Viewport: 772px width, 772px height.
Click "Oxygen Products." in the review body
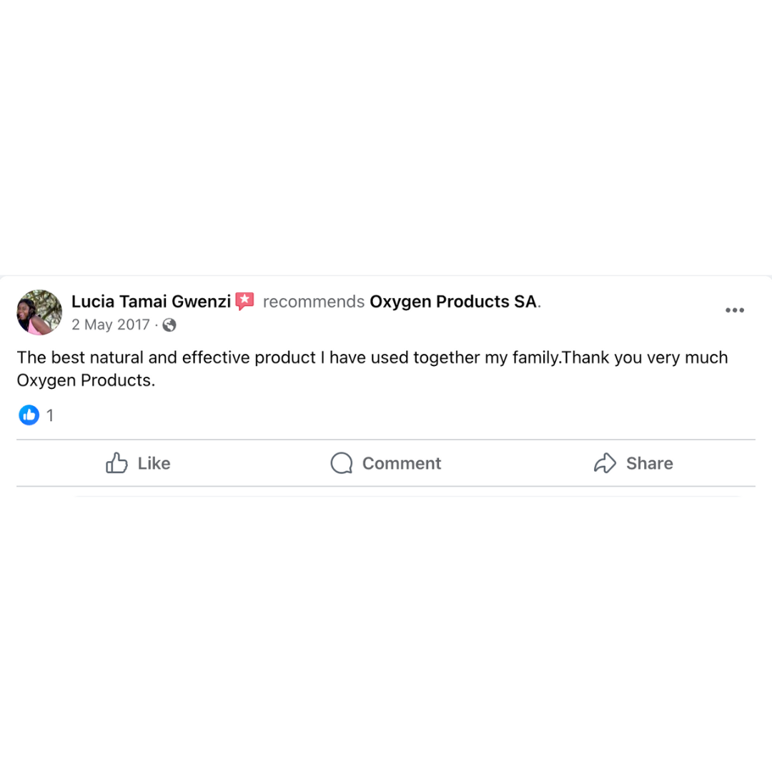point(86,380)
